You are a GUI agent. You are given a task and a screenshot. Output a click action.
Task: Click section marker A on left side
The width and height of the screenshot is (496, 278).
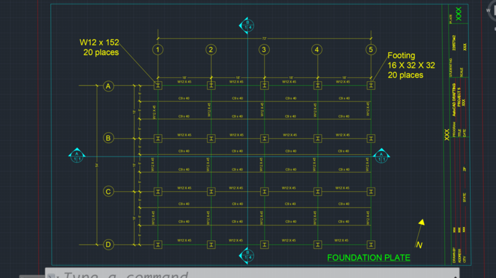(77, 155)
